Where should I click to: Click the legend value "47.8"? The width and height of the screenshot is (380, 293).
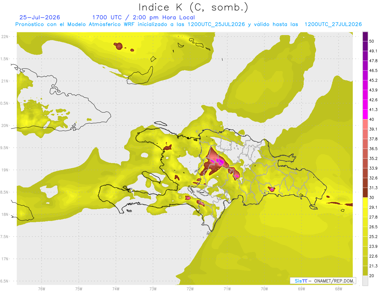click(x=373, y=61)
